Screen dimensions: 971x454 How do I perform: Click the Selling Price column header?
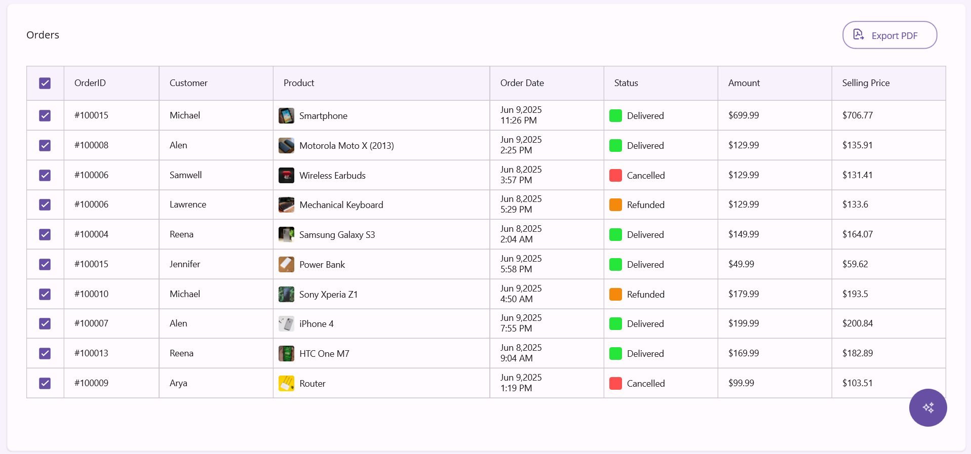tap(889, 83)
